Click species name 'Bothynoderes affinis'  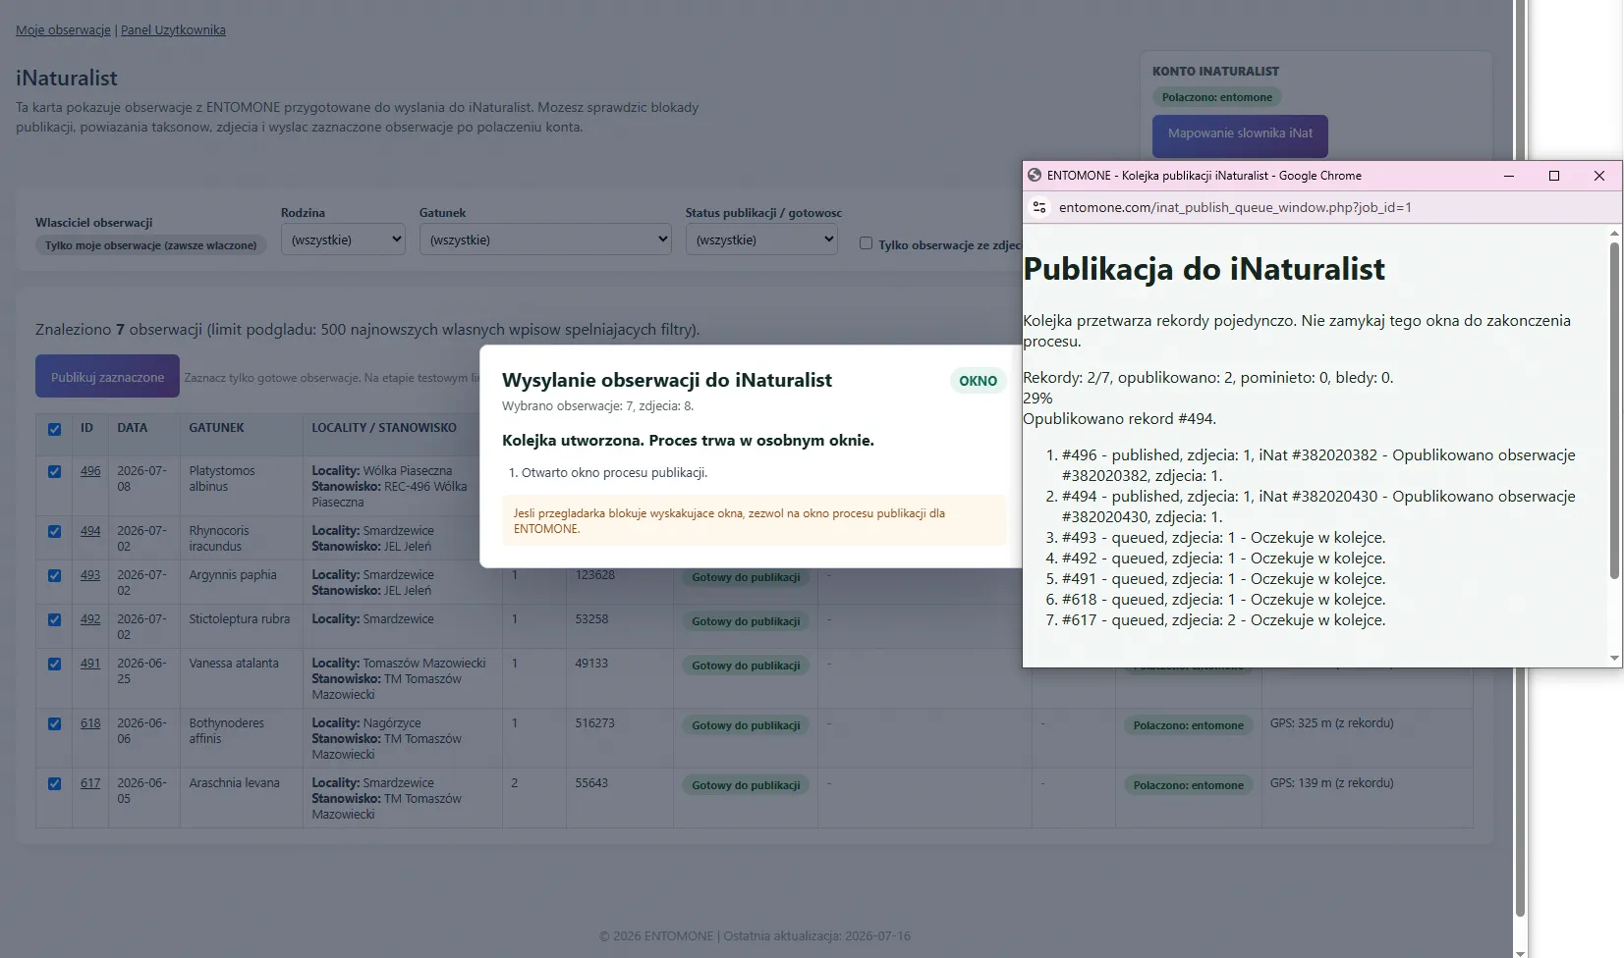click(227, 731)
